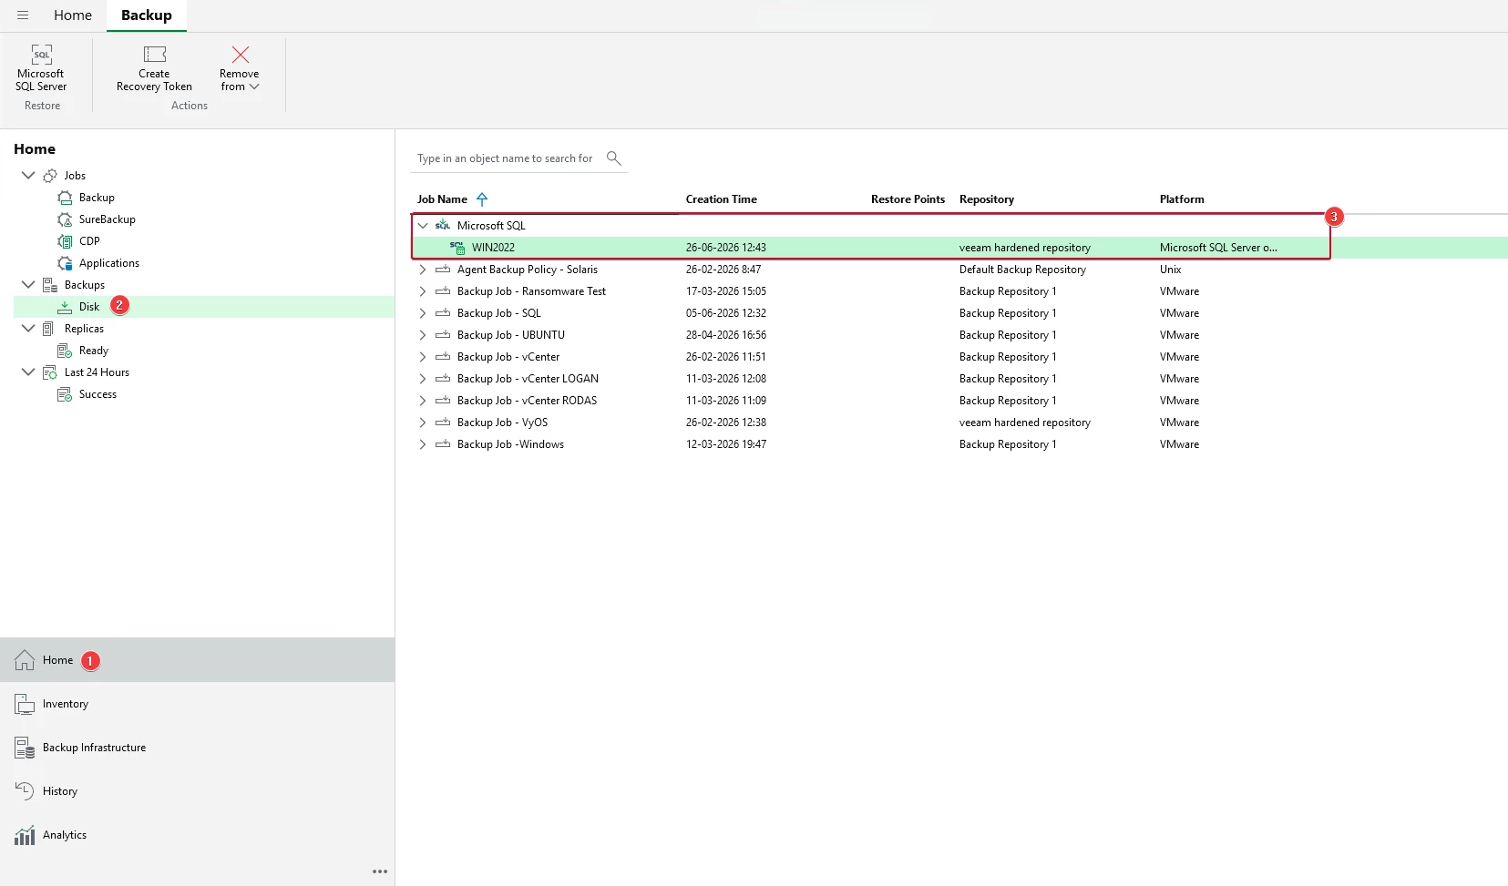Screen dimensions: 1508x886
Task: Collapse the Microsoft SQL backup group
Action: 423,226
